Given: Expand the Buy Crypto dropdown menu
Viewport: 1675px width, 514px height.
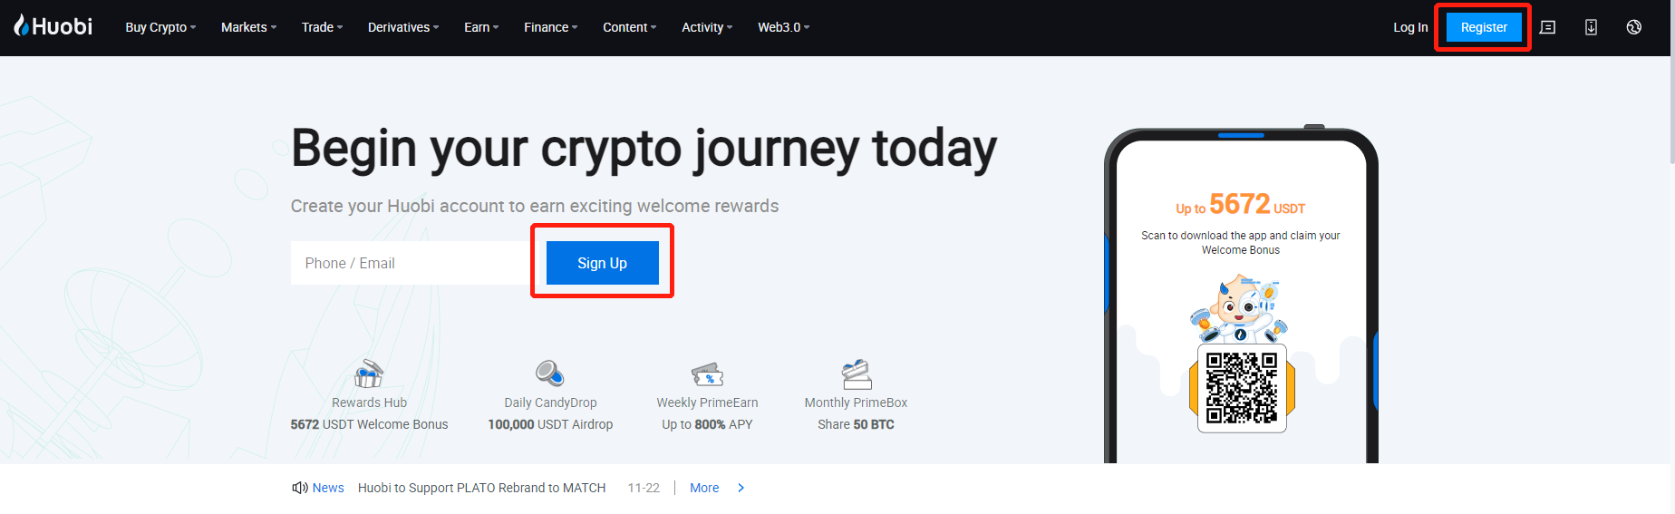Looking at the screenshot, I should pyautogui.click(x=160, y=27).
